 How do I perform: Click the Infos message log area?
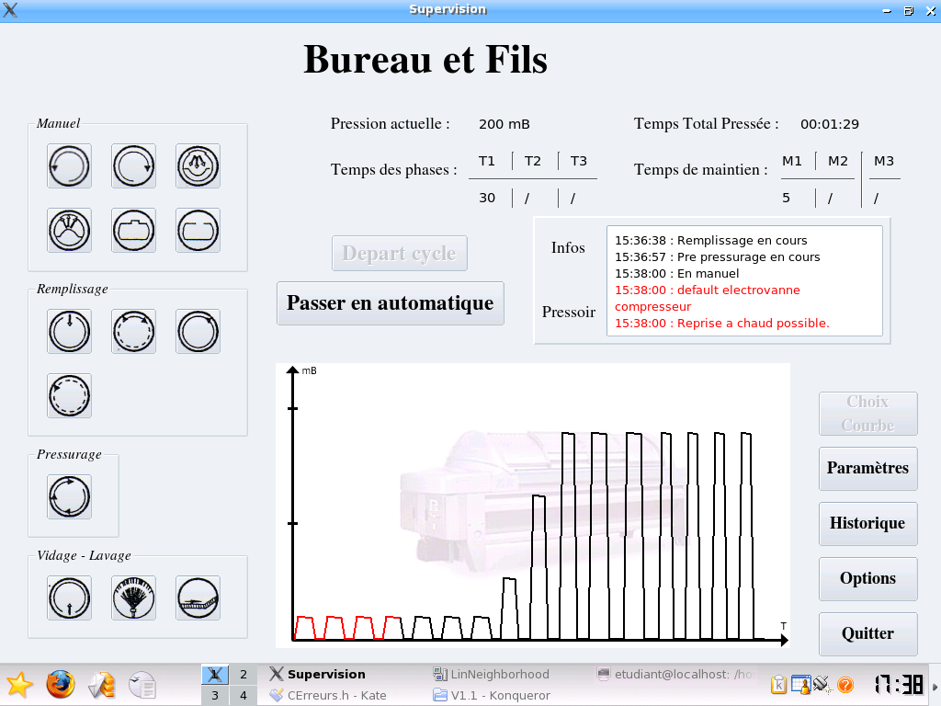tap(744, 281)
